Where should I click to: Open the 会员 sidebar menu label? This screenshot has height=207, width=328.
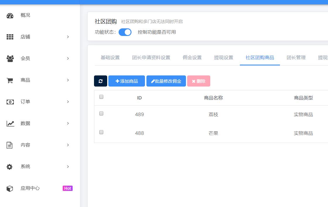pyautogui.click(x=25, y=58)
